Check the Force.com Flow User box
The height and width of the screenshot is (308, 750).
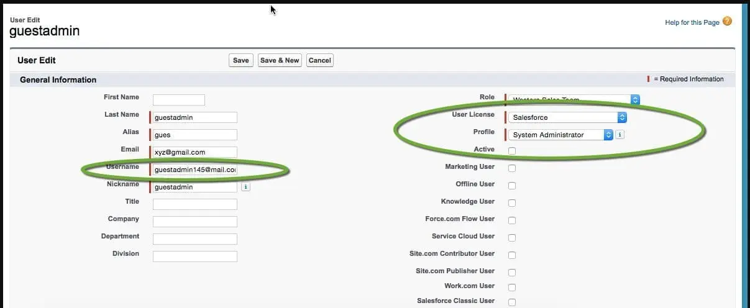click(512, 220)
